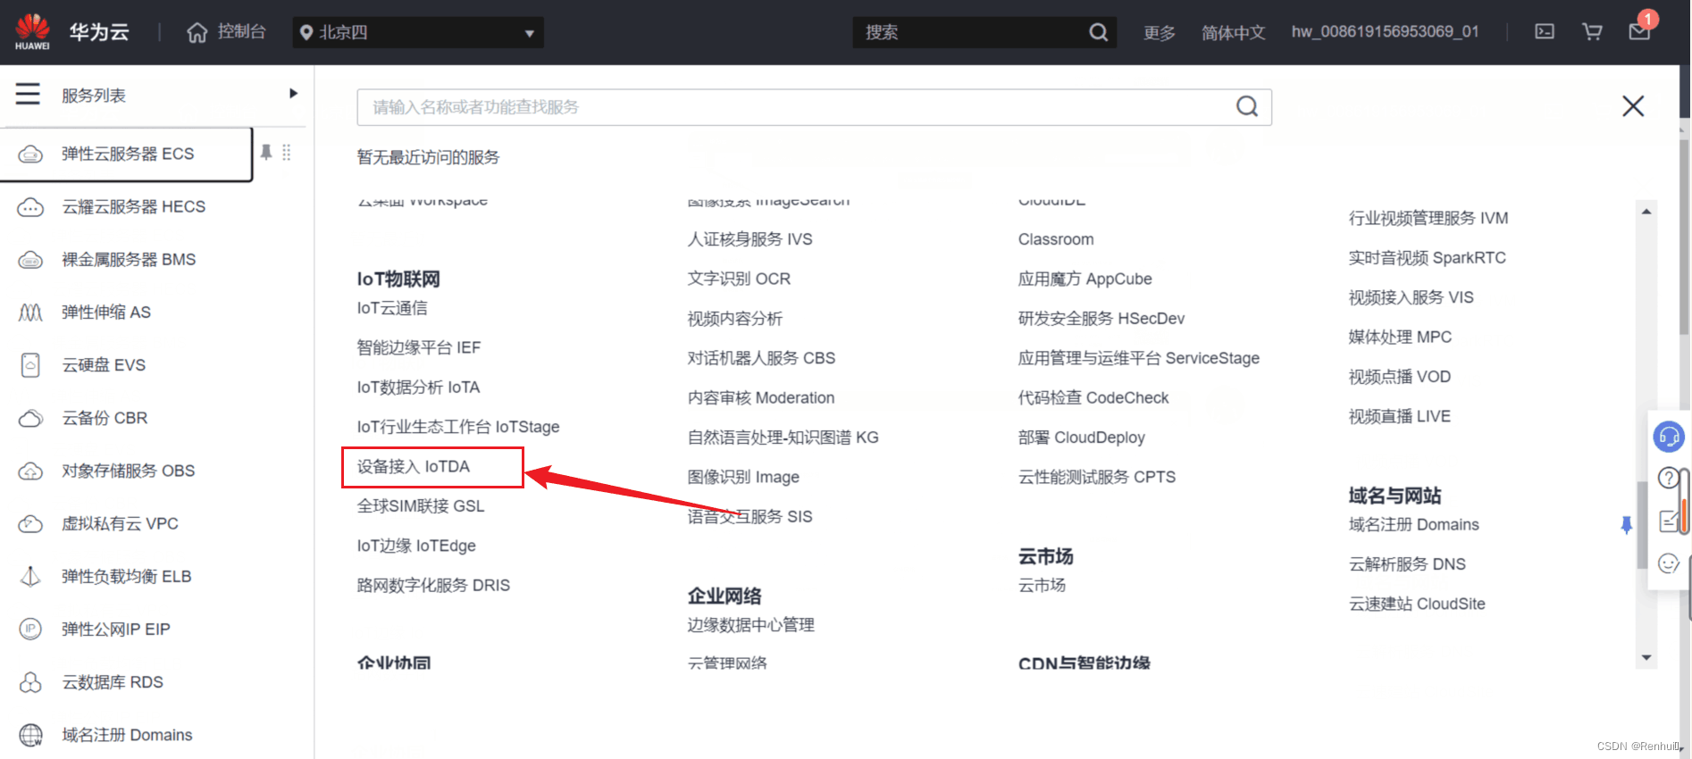Click the 云耀云服务器 HECS cloud icon
This screenshot has width=1692, height=759.
tap(30, 207)
